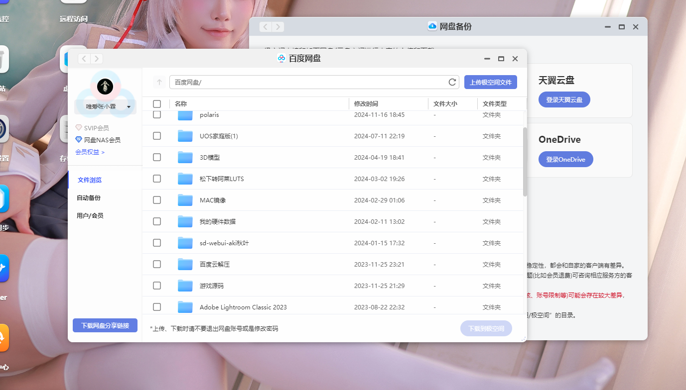
Task: Click the sd-webui-aki秋叶 folder icon
Action: (x=185, y=243)
